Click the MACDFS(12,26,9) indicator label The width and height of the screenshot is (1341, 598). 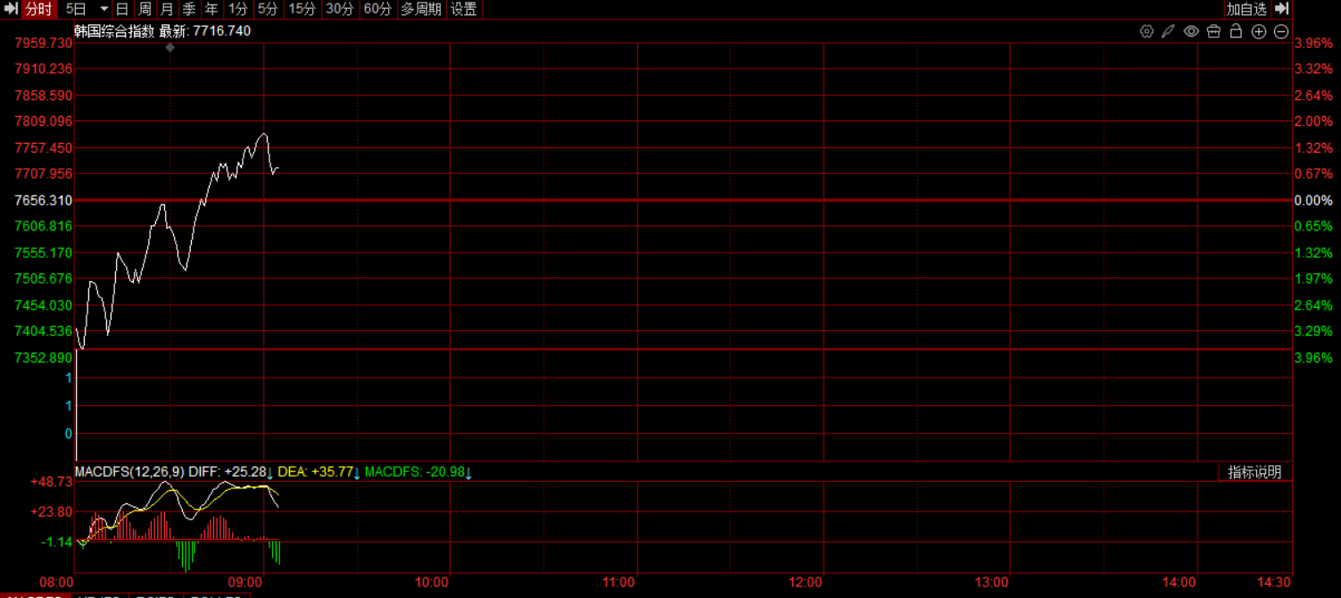129,471
